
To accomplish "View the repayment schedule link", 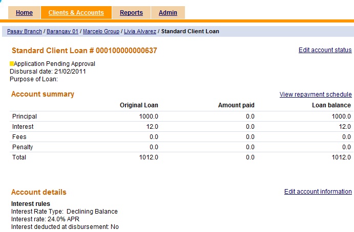I will (x=316, y=95).
